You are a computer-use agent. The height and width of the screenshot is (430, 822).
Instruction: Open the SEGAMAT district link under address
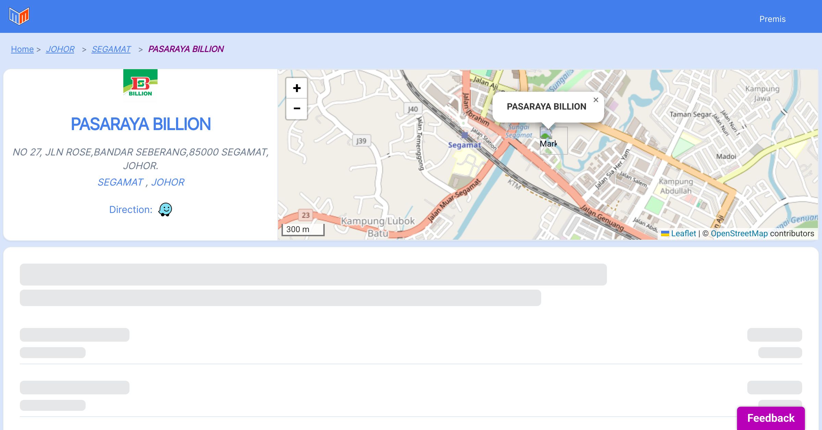point(120,182)
